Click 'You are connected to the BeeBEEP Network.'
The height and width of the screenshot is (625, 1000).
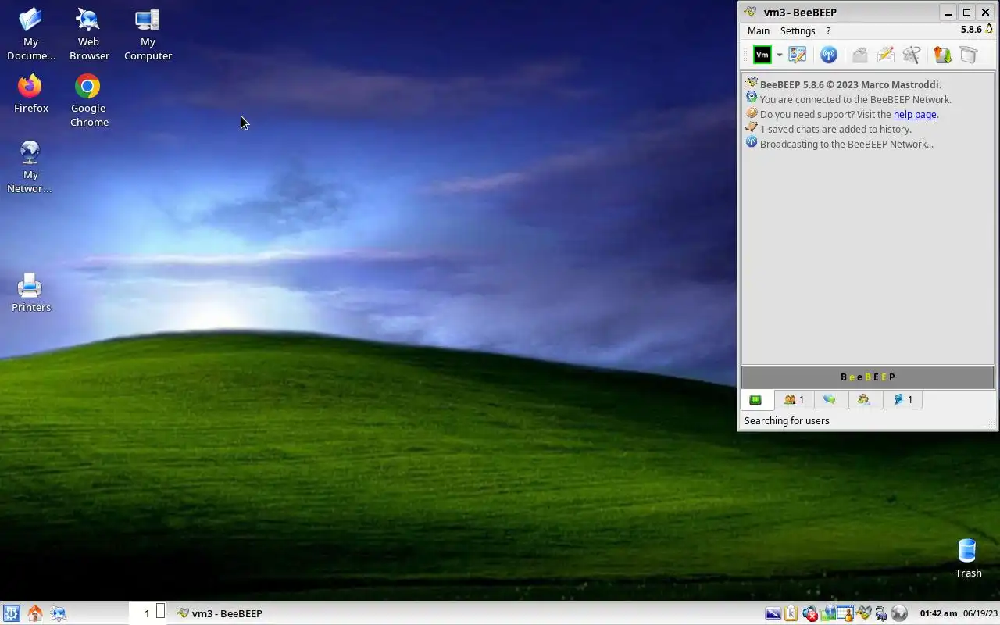click(x=855, y=100)
